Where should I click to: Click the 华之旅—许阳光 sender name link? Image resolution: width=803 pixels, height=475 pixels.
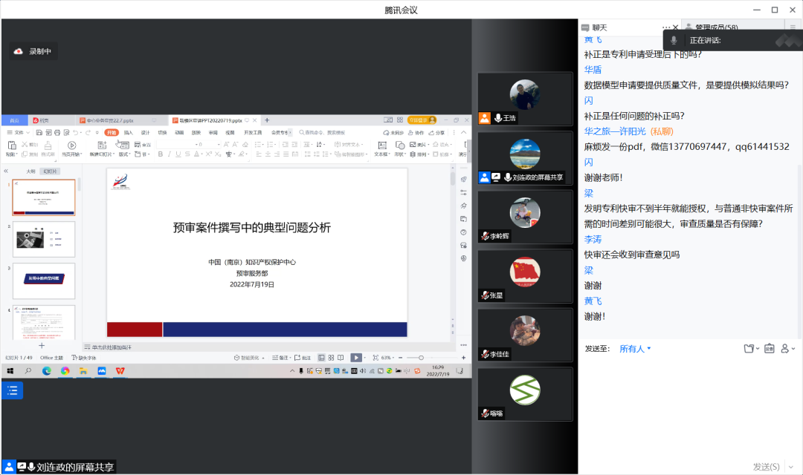tap(615, 131)
